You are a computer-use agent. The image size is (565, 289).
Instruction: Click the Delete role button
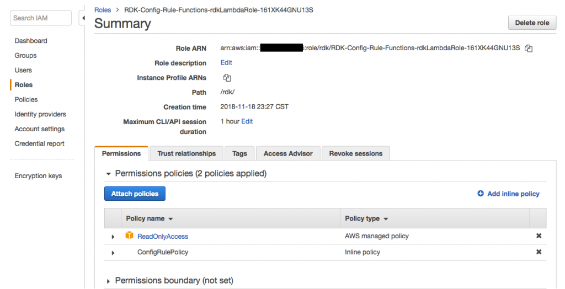(x=532, y=23)
